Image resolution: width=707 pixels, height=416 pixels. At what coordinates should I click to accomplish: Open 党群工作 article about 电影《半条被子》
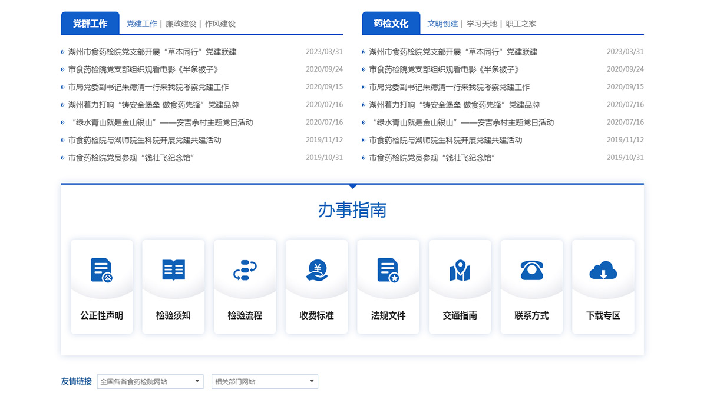point(143,69)
